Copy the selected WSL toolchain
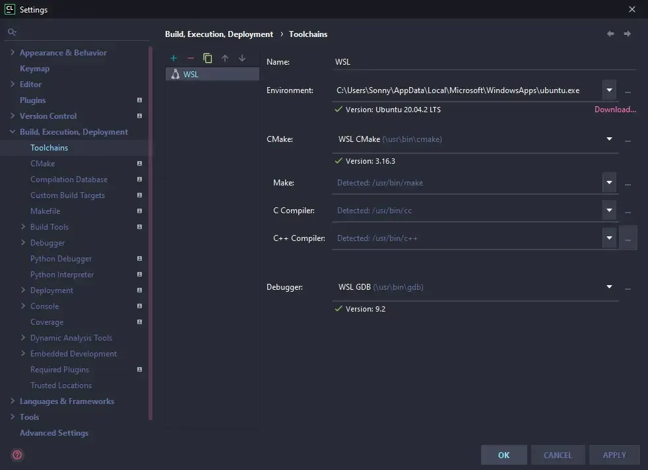648x470 pixels. [x=208, y=58]
